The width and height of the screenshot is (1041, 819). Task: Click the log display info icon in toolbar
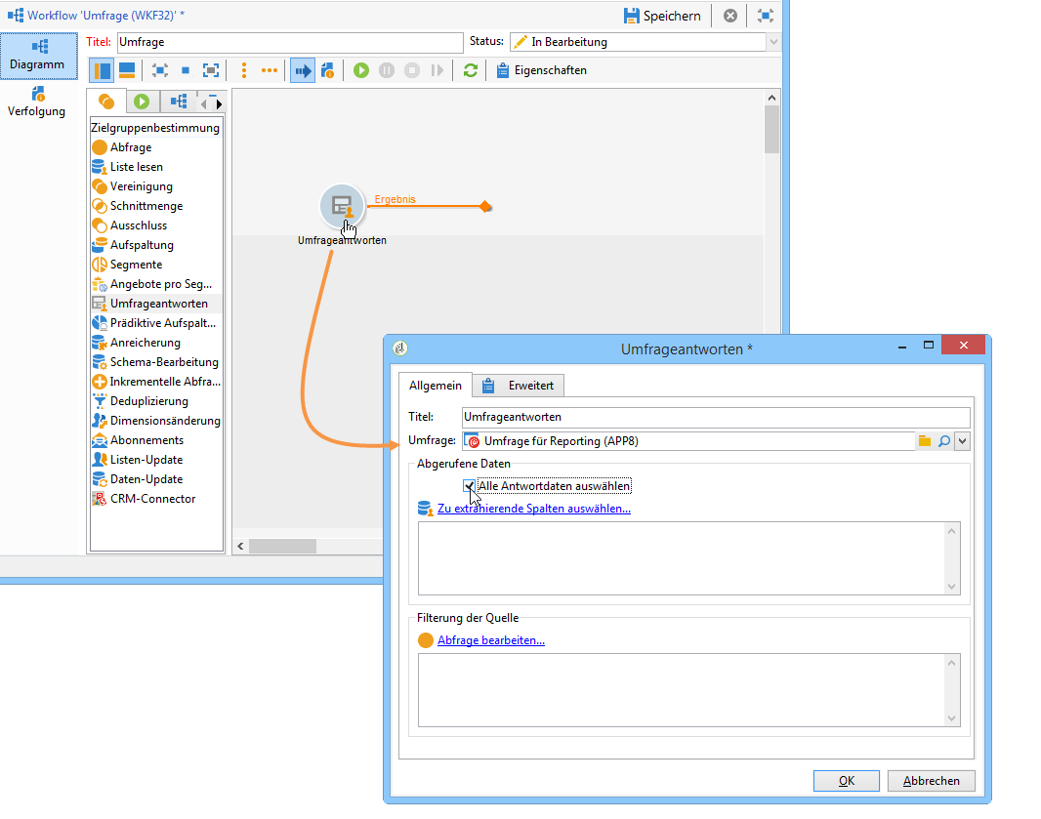[328, 70]
